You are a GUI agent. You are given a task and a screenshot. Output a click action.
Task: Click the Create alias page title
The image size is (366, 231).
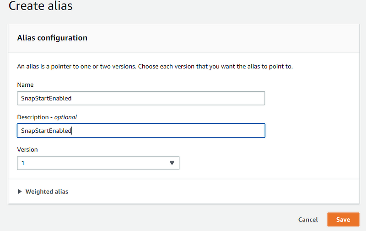pos(40,5)
